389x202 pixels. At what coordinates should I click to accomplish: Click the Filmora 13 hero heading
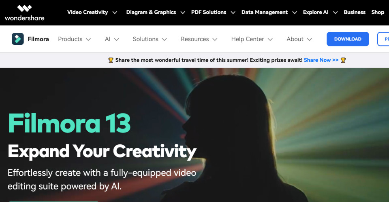[x=69, y=123]
